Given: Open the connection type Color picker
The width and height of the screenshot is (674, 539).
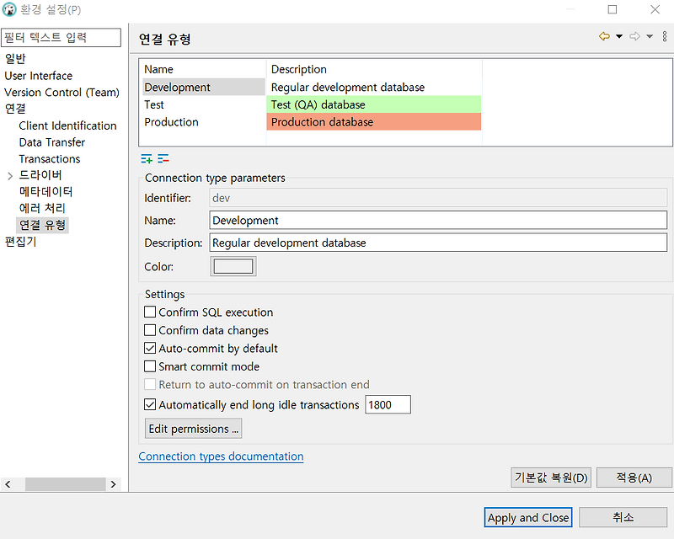Looking at the screenshot, I should point(233,265).
